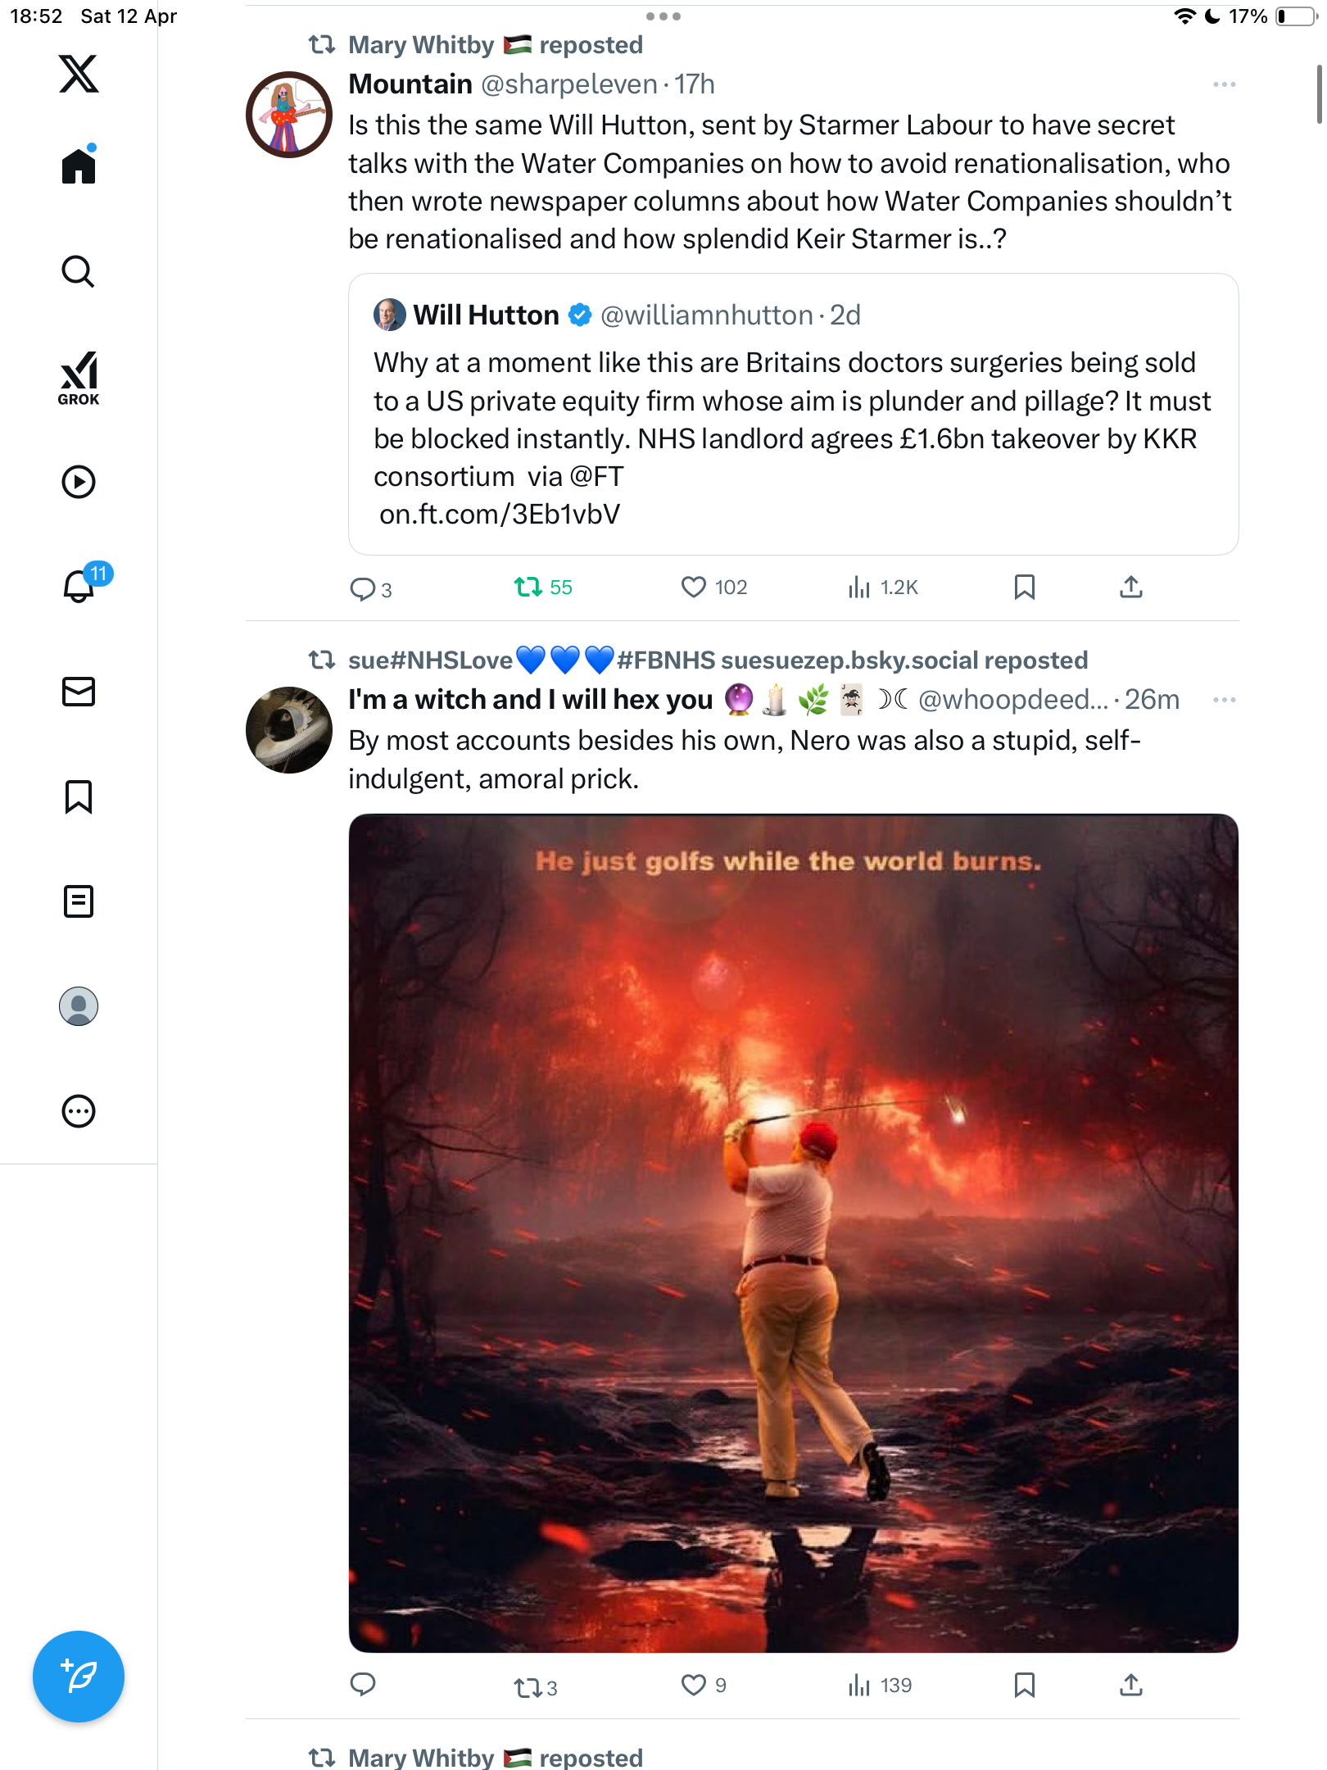This screenshot has height=1770, width=1327.
Task: Open more options for Mountain's post
Action: 1225,84
